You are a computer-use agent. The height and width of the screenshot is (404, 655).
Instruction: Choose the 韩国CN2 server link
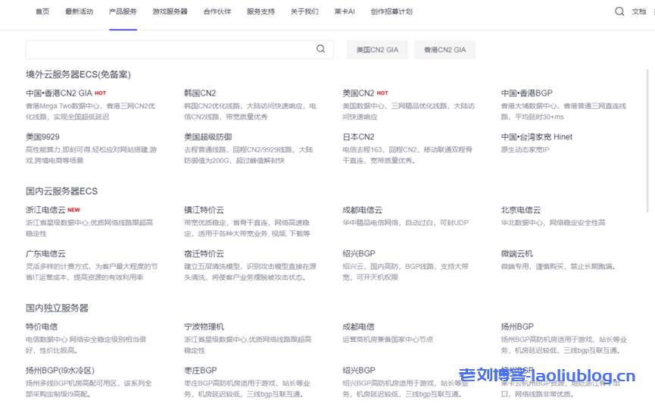coord(200,93)
